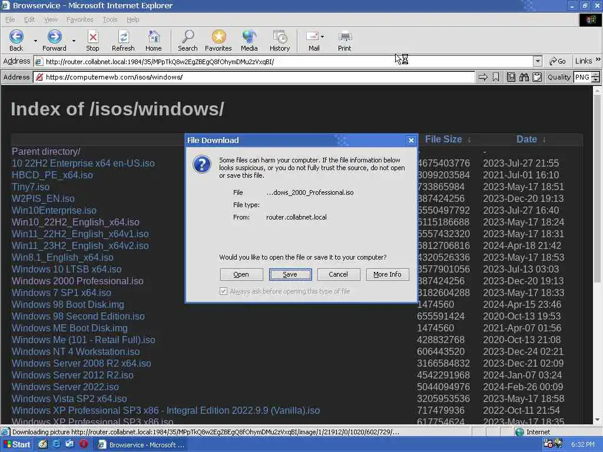Toggle 'Always ask before opening' checkbox
603x452 pixels.
[223, 291]
